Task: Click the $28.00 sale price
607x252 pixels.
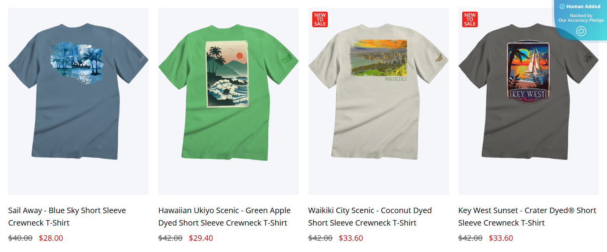Action: click(51, 238)
